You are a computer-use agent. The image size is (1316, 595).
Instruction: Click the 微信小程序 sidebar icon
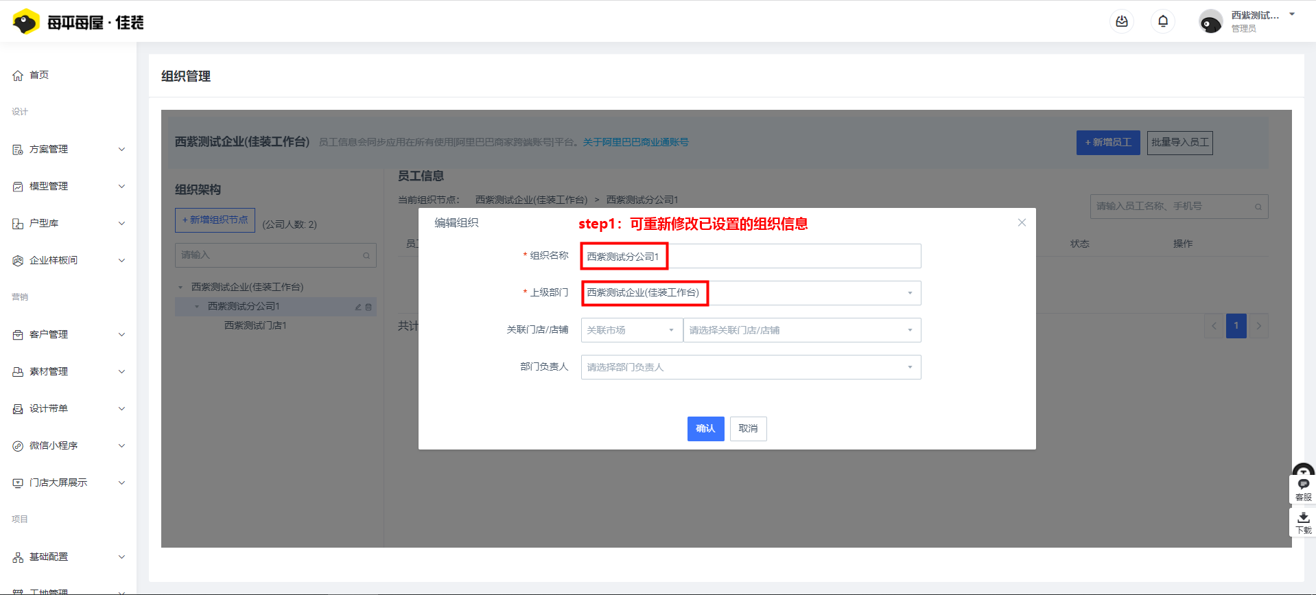18,446
